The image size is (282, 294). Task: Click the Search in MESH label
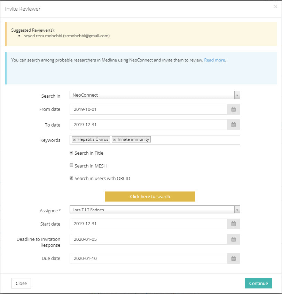(91, 166)
